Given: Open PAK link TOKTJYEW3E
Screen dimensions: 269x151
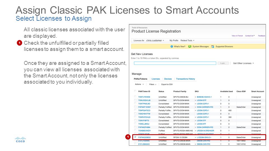Looking at the screenshot, I should [x=144, y=97].
